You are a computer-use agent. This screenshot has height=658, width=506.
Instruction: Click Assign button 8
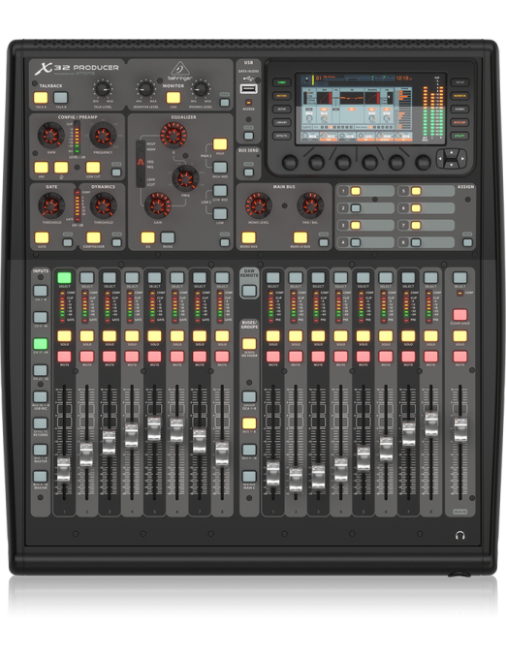[416, 242]
